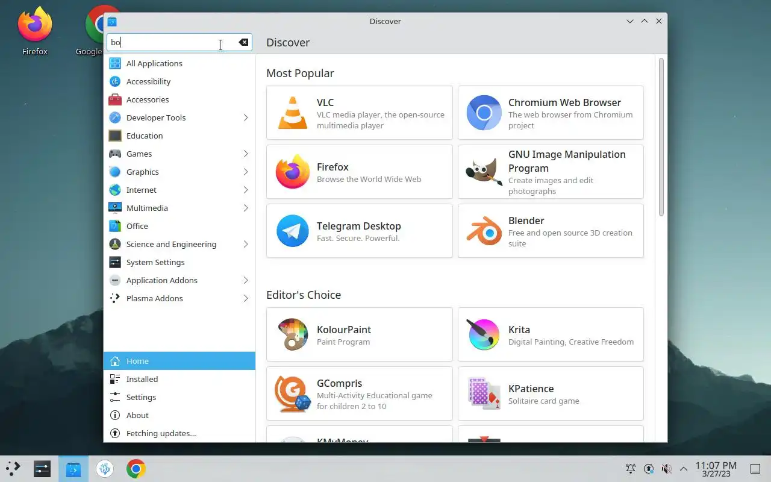Open the System Settings category

click(x=179, y=262)
